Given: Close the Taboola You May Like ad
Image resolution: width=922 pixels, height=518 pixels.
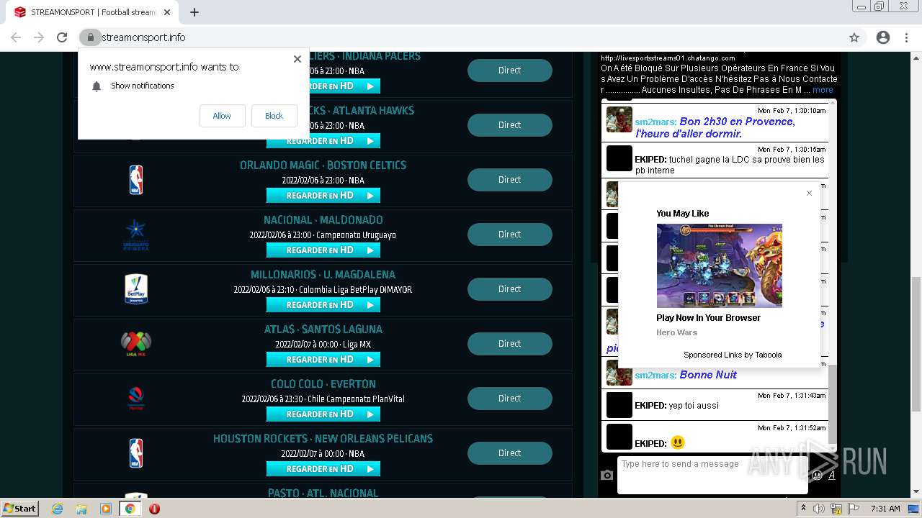Looking at the screenshot, I should coord(809,193).
